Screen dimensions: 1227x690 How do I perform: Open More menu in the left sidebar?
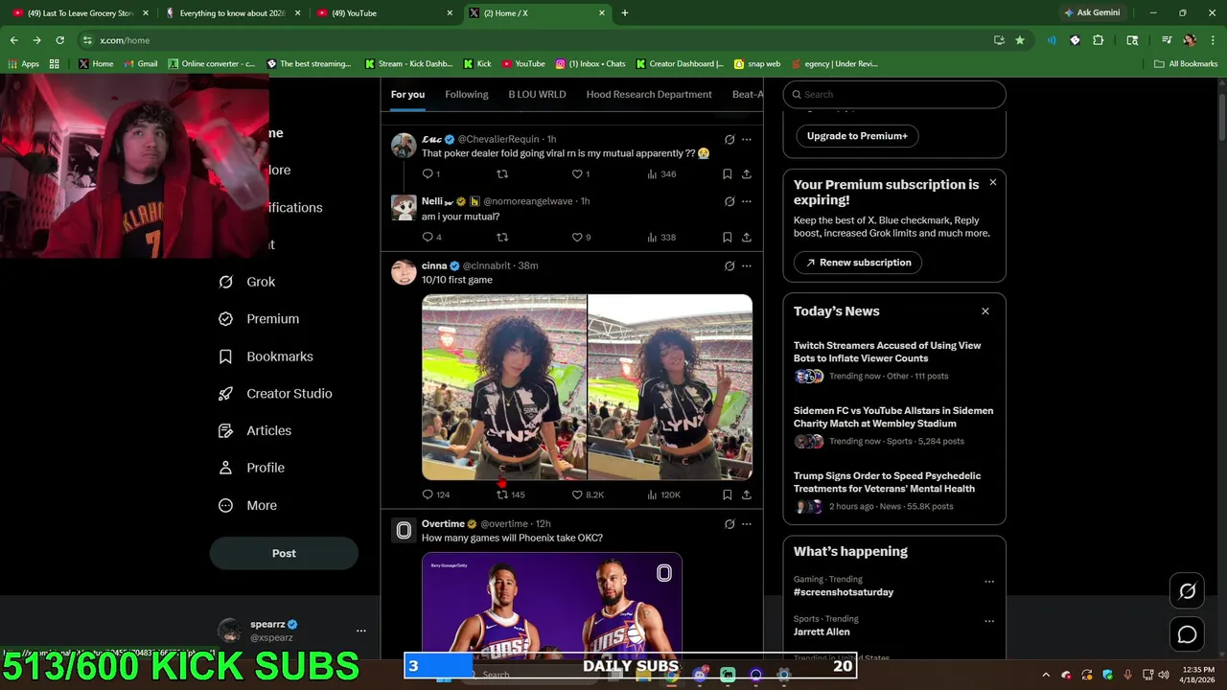tap(247, 505)
